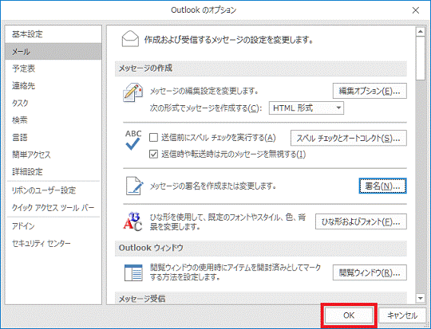Close the Outlook のオプション dialog

(x=416, y=10)
